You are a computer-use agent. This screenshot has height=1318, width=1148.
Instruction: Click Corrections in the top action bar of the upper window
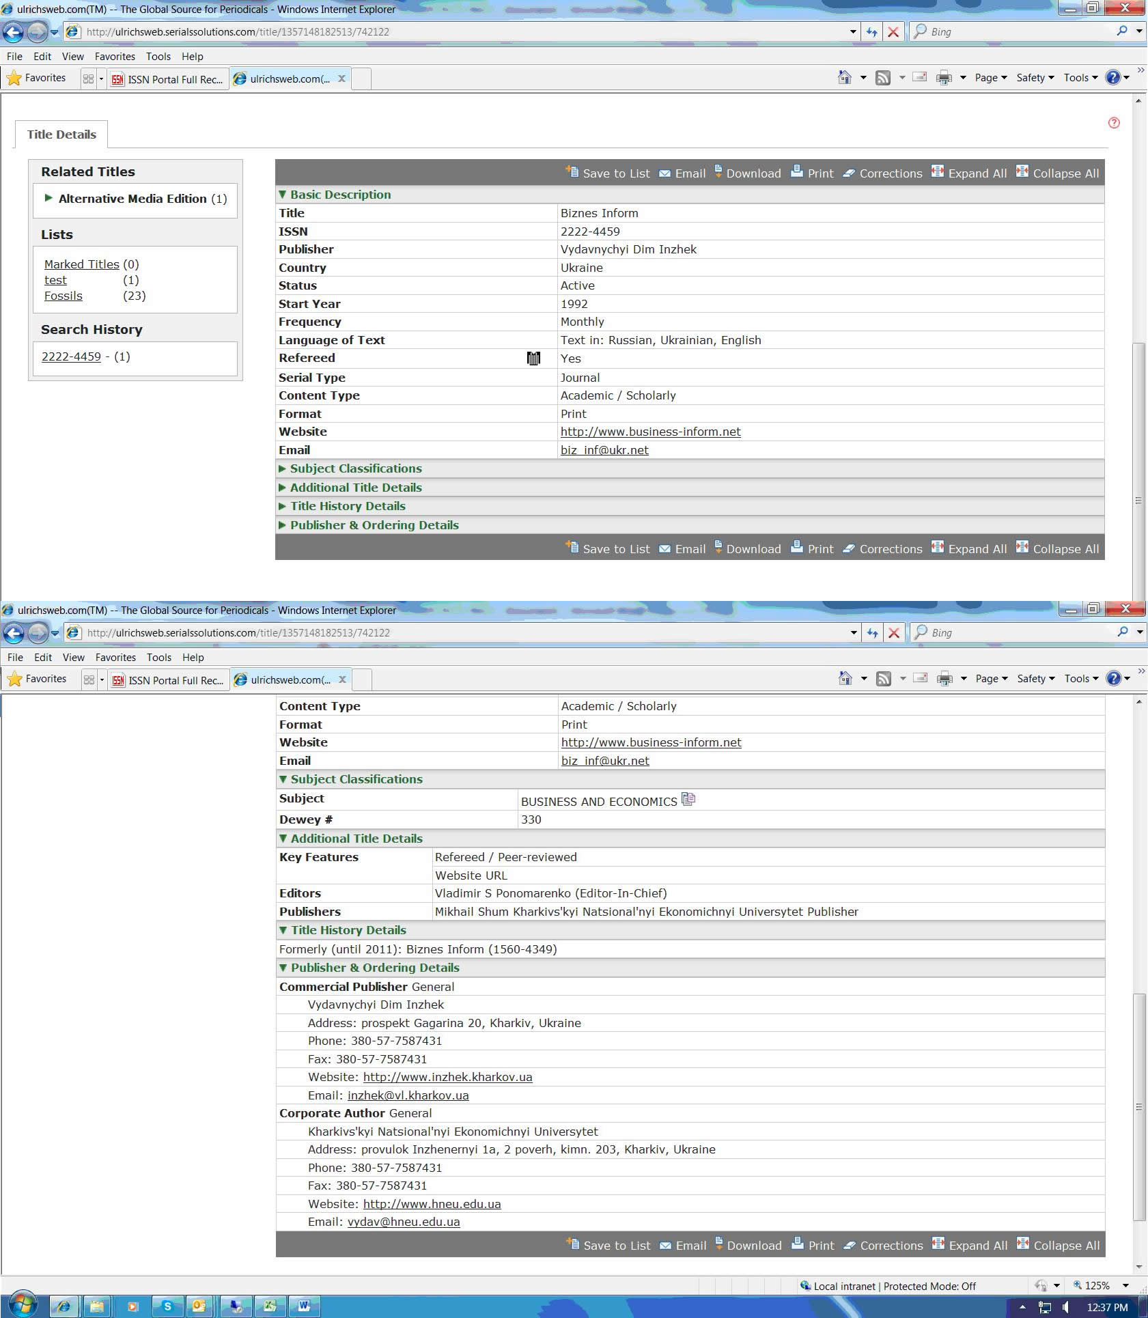(882, 173)
